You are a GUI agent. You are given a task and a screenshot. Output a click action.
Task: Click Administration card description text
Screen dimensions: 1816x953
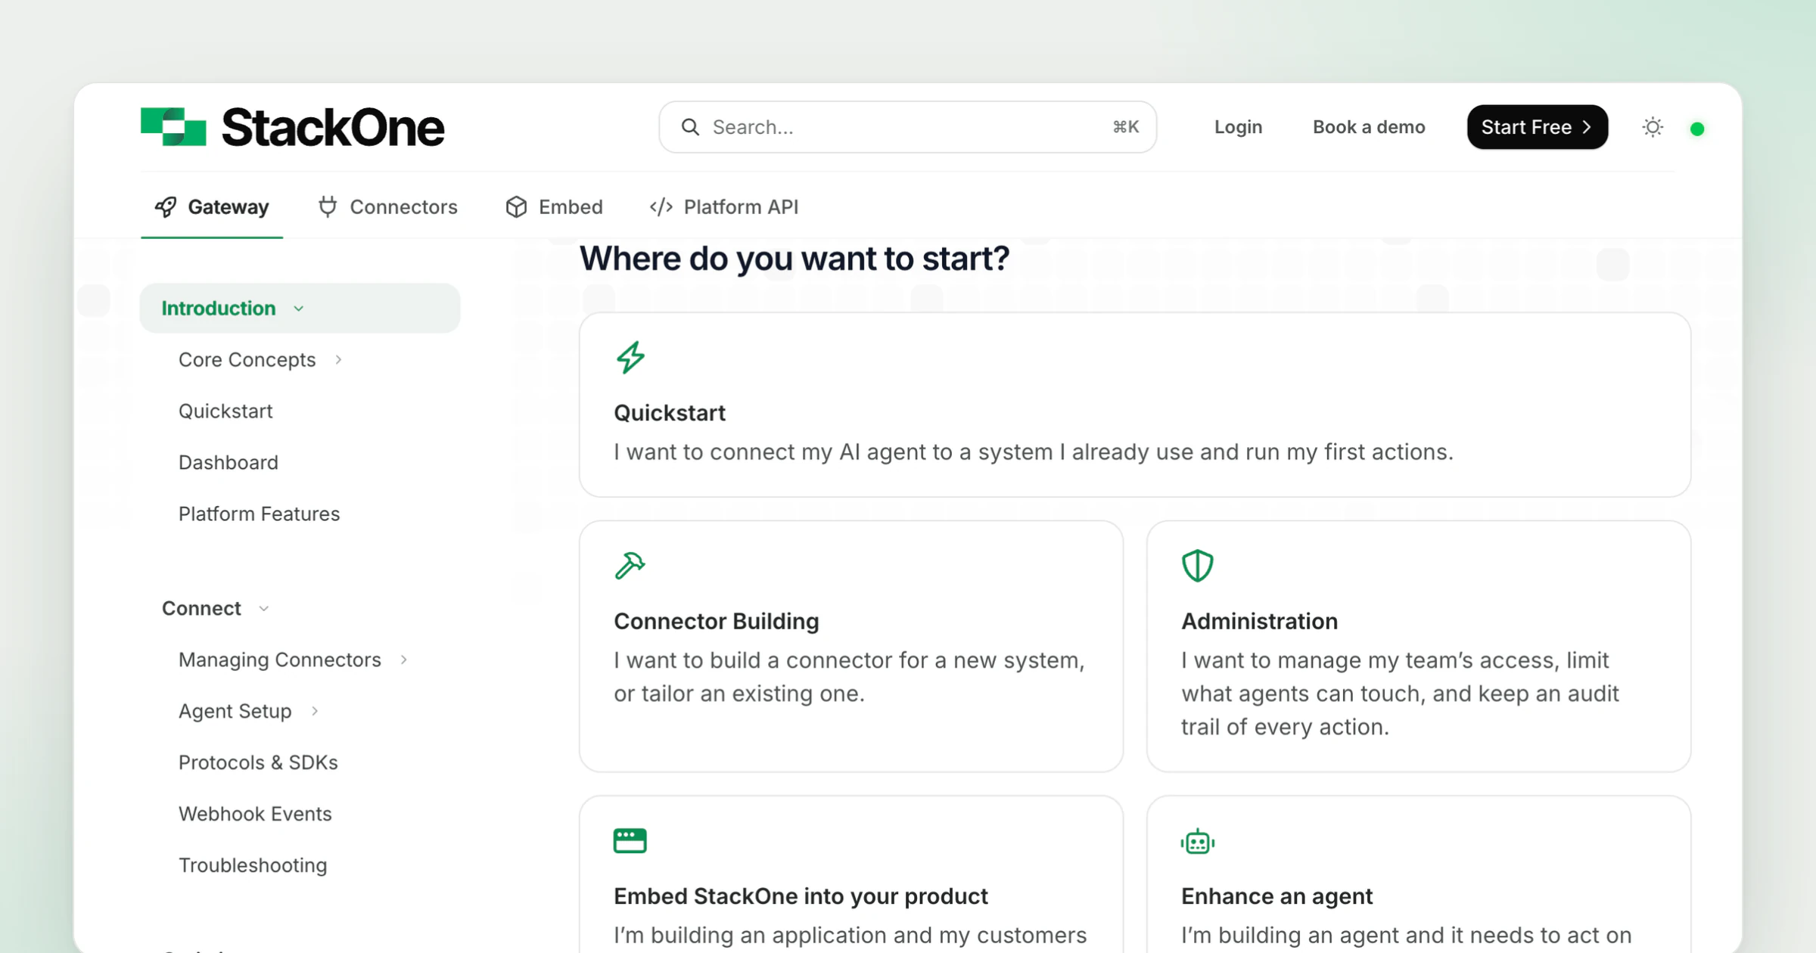coord(1400,694)
